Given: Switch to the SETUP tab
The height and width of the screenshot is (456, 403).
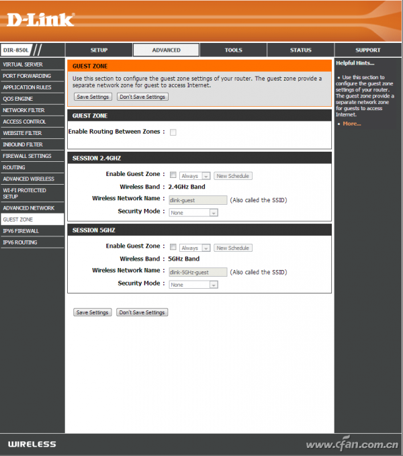Looking at the screenshot, I should click(99, 50).
